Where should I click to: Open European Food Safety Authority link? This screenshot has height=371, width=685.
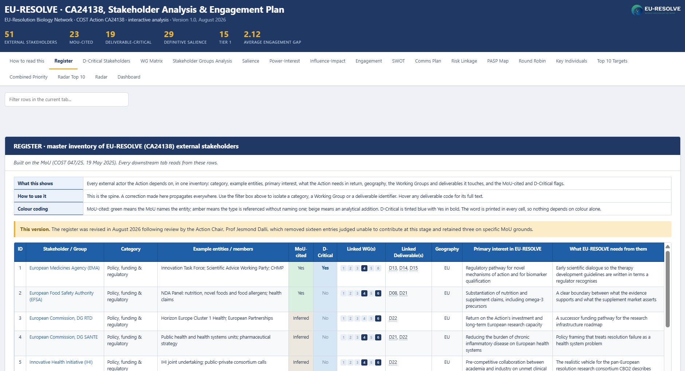[x=62, y=296]
